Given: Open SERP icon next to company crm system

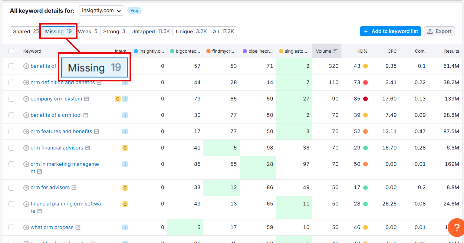Looking at the screenshot, I should click(86, 99).
